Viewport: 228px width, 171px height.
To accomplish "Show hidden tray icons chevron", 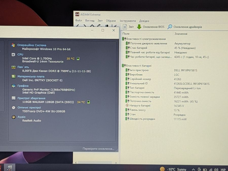I will [193, 169].
